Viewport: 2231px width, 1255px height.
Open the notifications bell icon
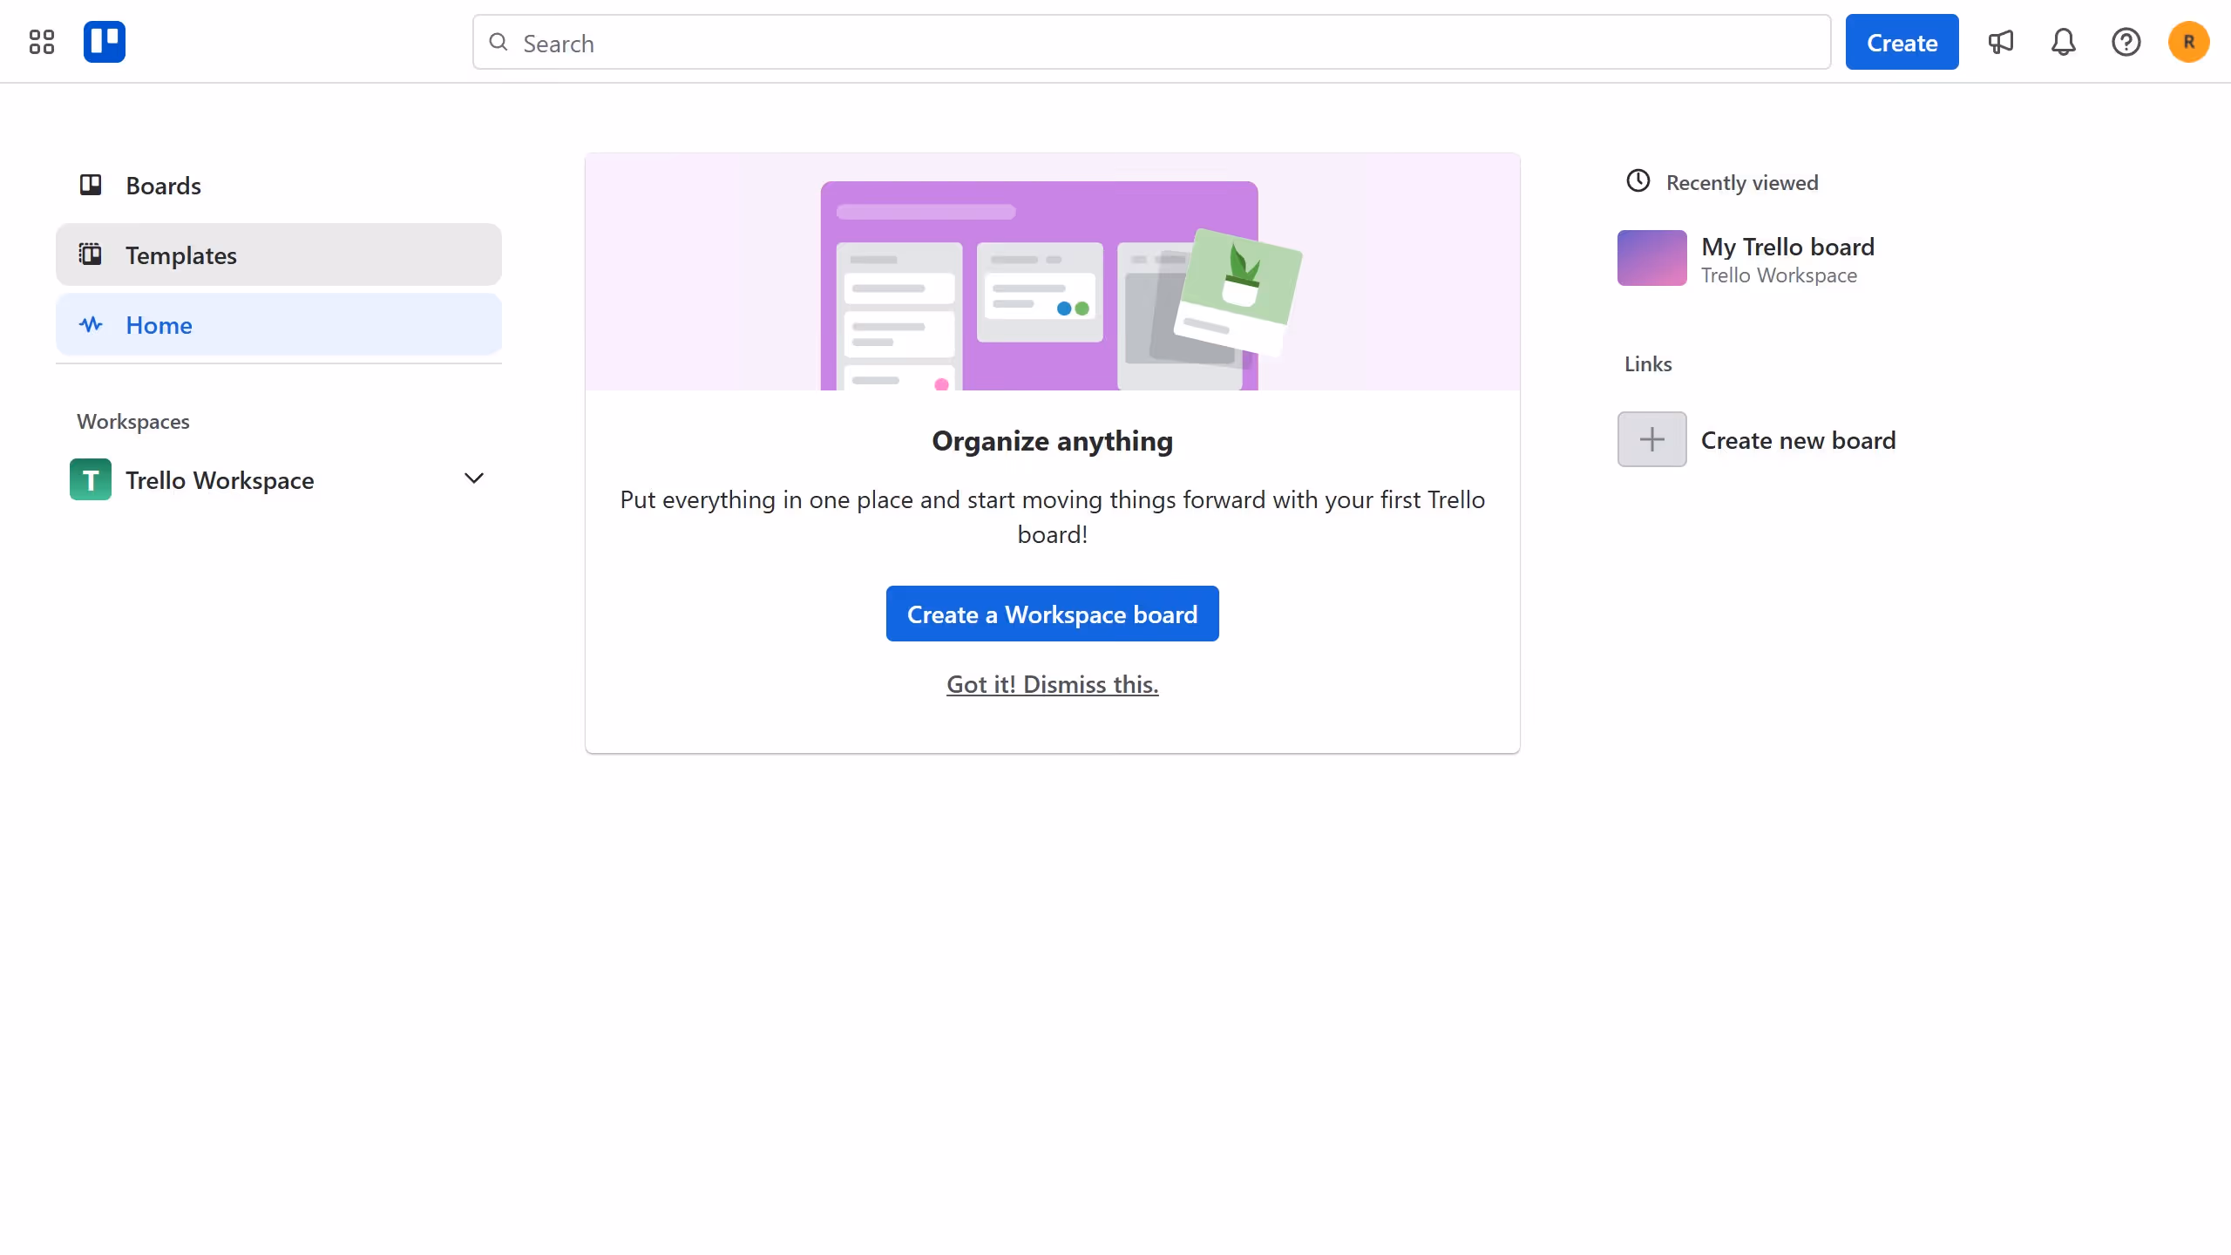tap(2064, 42)
